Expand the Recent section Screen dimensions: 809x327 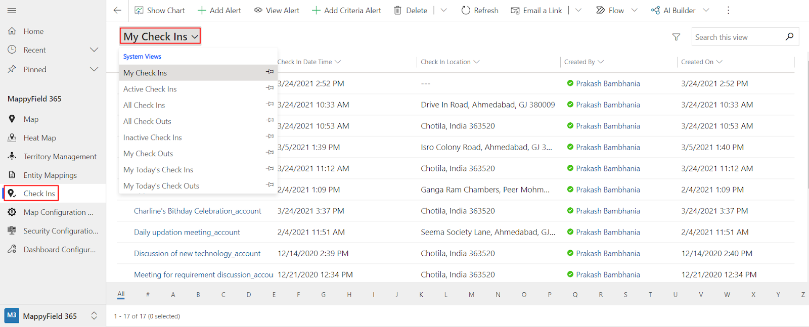[x=94, y=50]
